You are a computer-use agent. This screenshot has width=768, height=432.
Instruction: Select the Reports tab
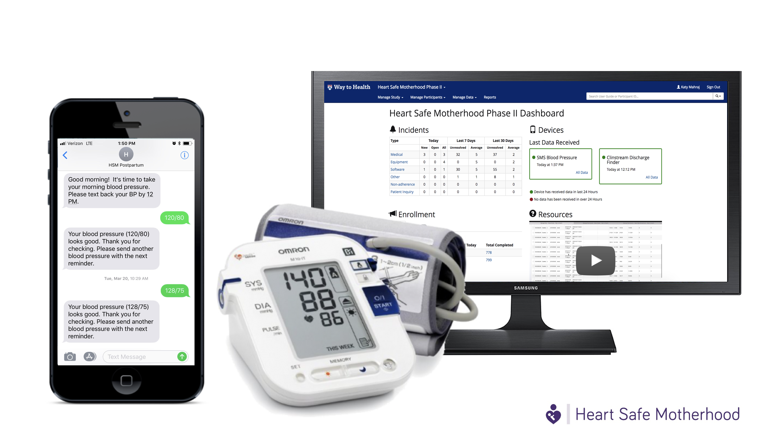pos(489,97)
